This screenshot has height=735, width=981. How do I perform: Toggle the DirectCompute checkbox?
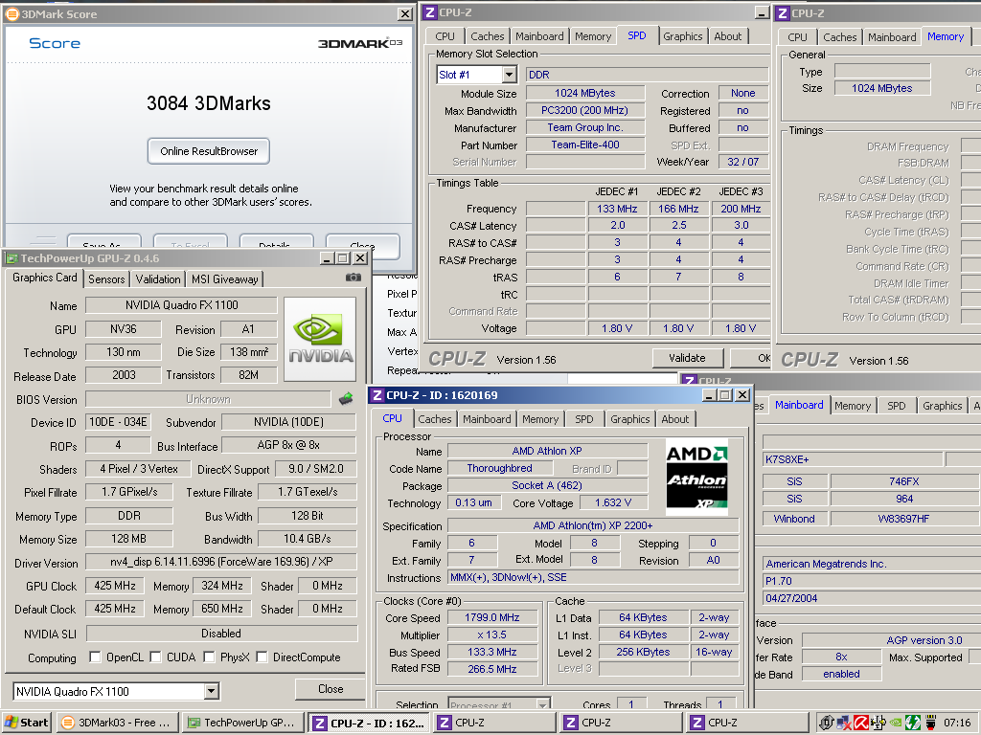(262, 657)
